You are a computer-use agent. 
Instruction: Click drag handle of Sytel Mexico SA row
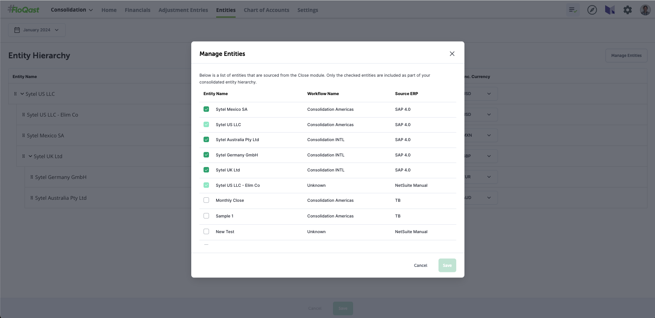[24, 135]
